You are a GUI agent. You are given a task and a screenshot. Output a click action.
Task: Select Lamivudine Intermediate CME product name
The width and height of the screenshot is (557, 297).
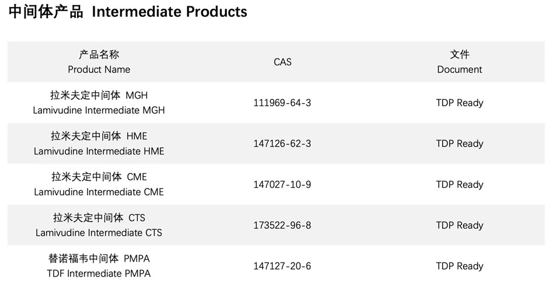tap(99, 192)
